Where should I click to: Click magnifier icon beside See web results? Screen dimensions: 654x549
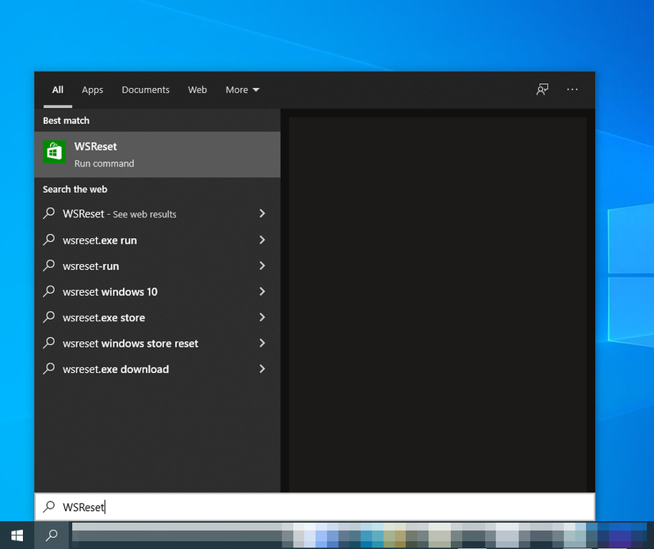point(49,213)
